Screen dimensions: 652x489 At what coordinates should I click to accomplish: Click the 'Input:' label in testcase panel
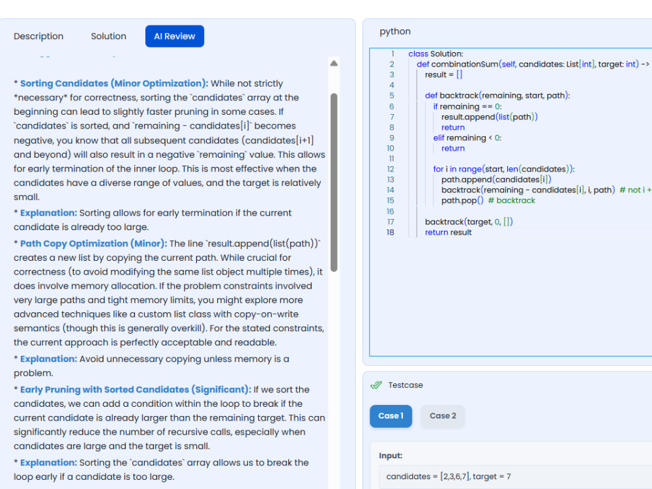click(x=391, y=455)
